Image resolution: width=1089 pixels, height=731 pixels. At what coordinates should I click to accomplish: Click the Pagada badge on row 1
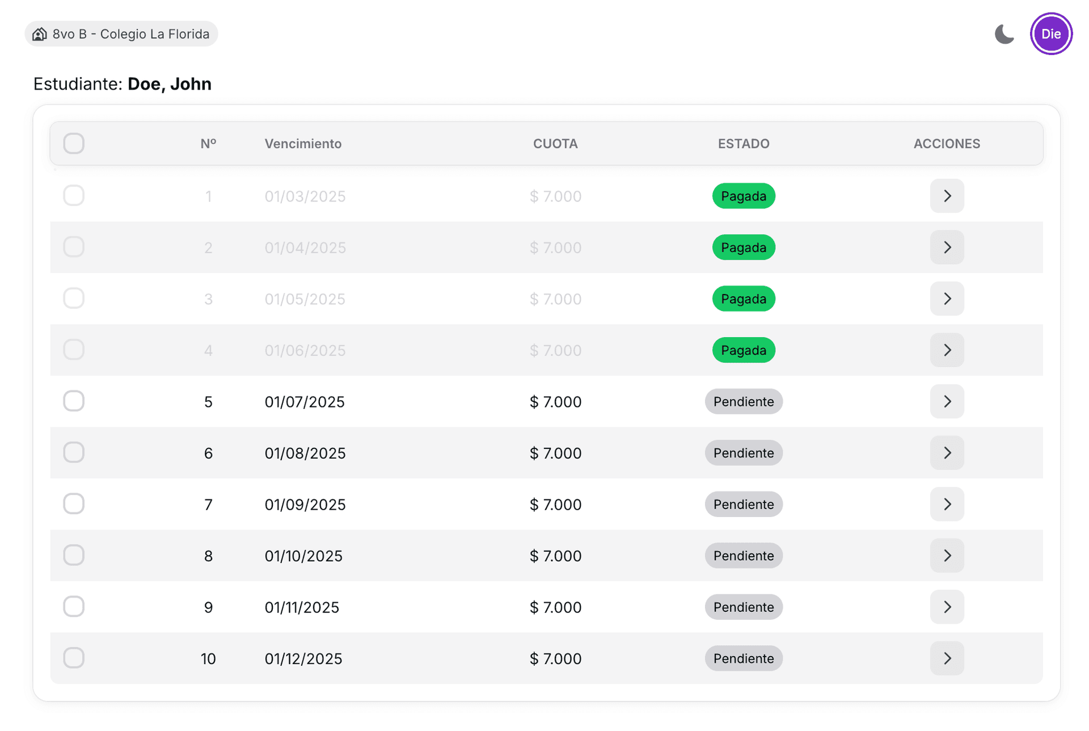[x=744, y=196]
